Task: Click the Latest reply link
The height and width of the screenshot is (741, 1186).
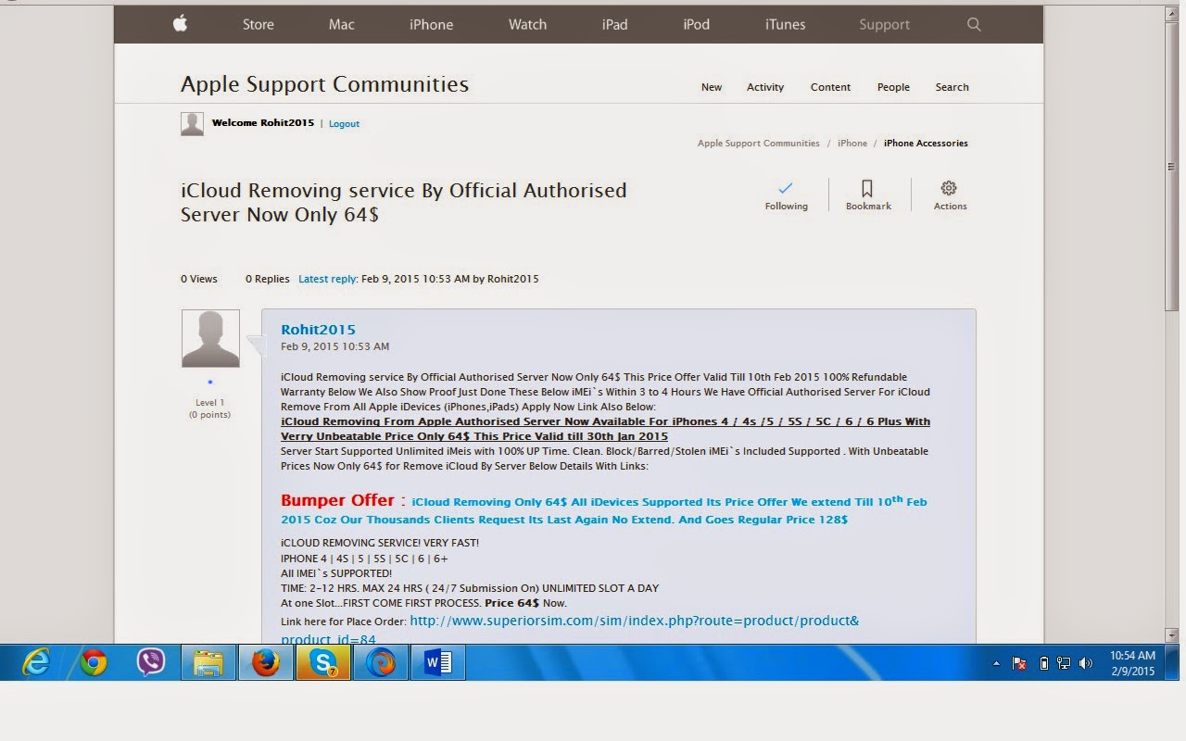Action: [327, 279]
